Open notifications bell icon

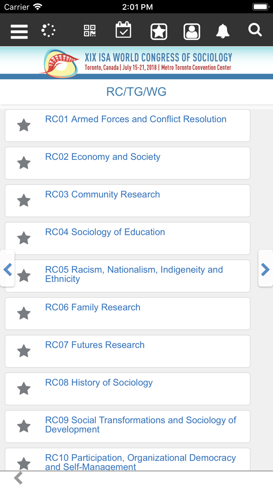[223, 30]
